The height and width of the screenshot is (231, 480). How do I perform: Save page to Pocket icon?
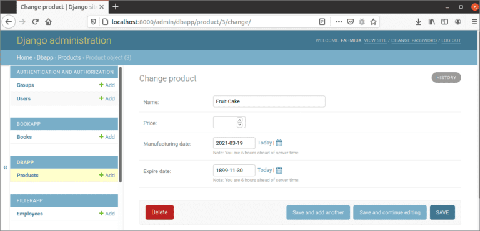pyautogui.click(x=351, y=22)
